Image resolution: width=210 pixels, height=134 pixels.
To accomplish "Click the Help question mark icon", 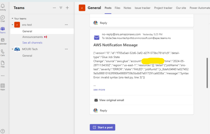I will point(3,131).
